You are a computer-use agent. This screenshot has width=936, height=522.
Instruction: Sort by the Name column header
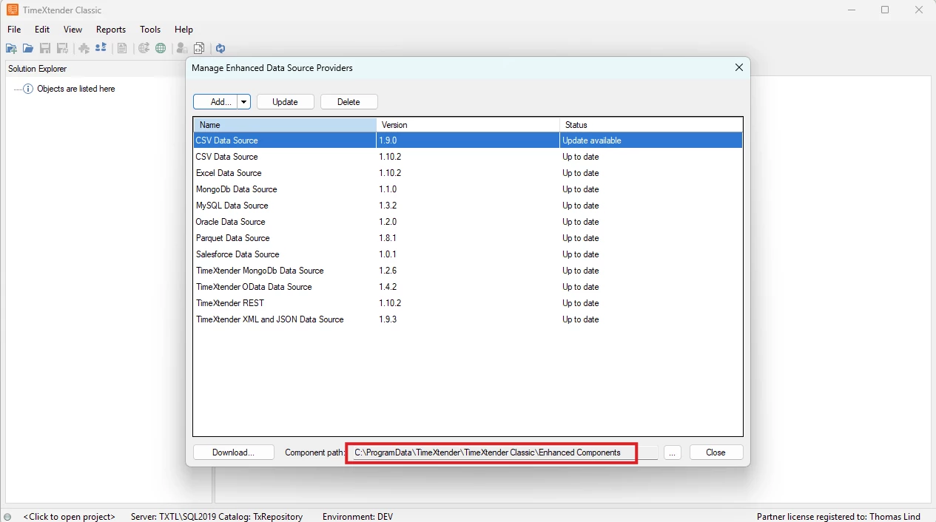click(285, 125)
